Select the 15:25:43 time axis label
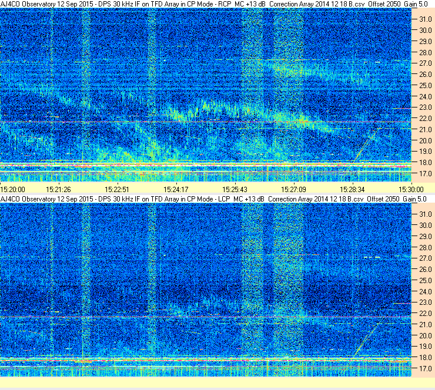 235,190
